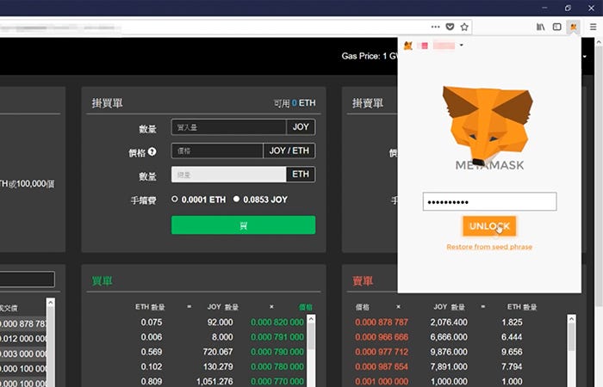Select buy price 0.000 820 000
This screenshot has width=603, height=387.
click(277, 322)
